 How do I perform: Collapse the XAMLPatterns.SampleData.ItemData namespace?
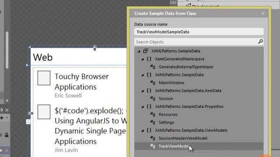[x=143, y=91]
